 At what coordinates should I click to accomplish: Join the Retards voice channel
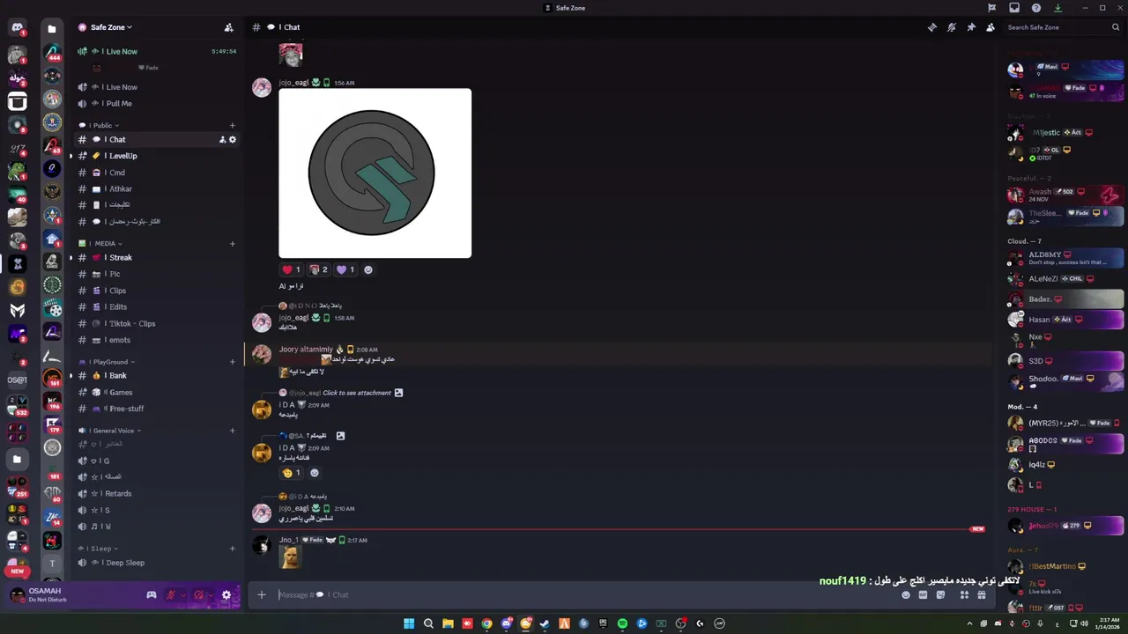point(157,493)
